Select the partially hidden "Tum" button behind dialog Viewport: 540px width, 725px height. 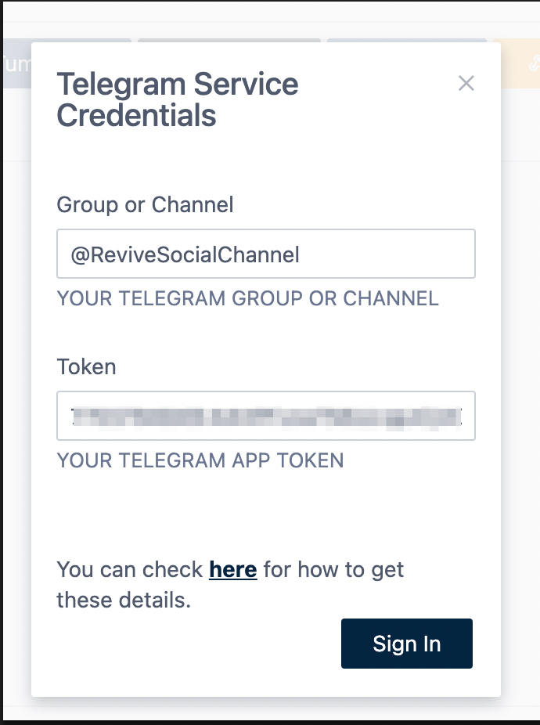pos(16,64)
